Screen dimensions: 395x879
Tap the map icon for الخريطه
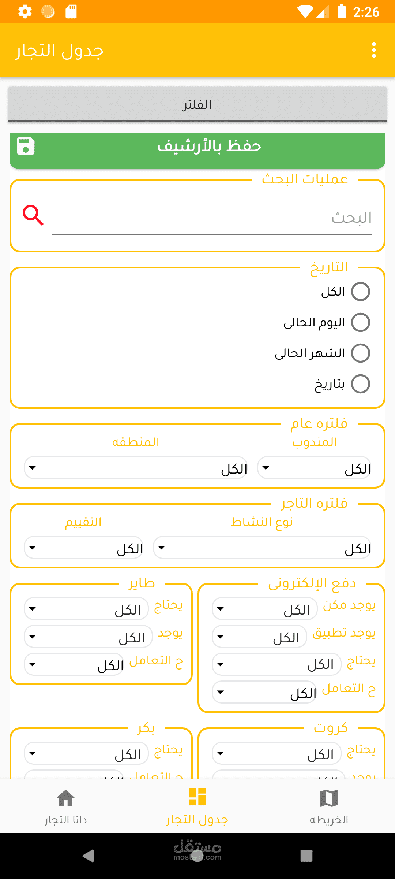point(329,798)
